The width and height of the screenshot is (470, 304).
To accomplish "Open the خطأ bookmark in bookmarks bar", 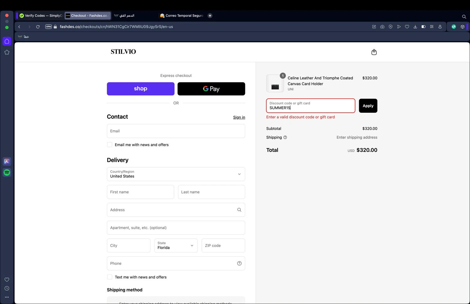I will click(23, 37).
